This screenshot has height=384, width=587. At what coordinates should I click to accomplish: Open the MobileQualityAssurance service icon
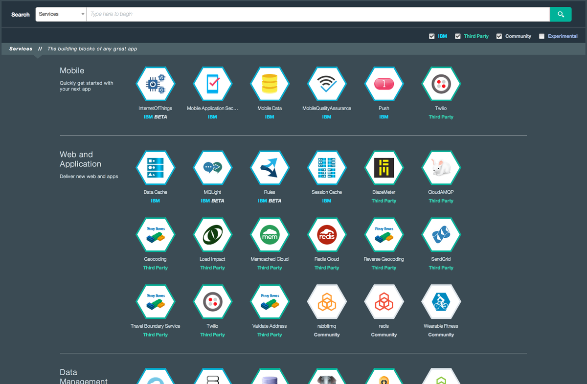coord(327,84)
